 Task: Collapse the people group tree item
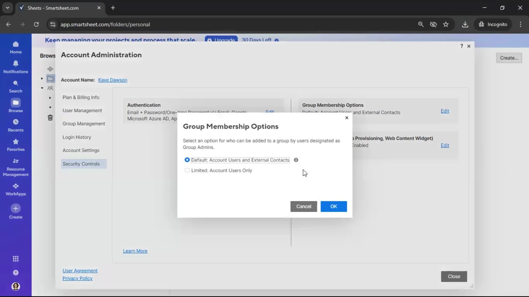coord(42,88)
